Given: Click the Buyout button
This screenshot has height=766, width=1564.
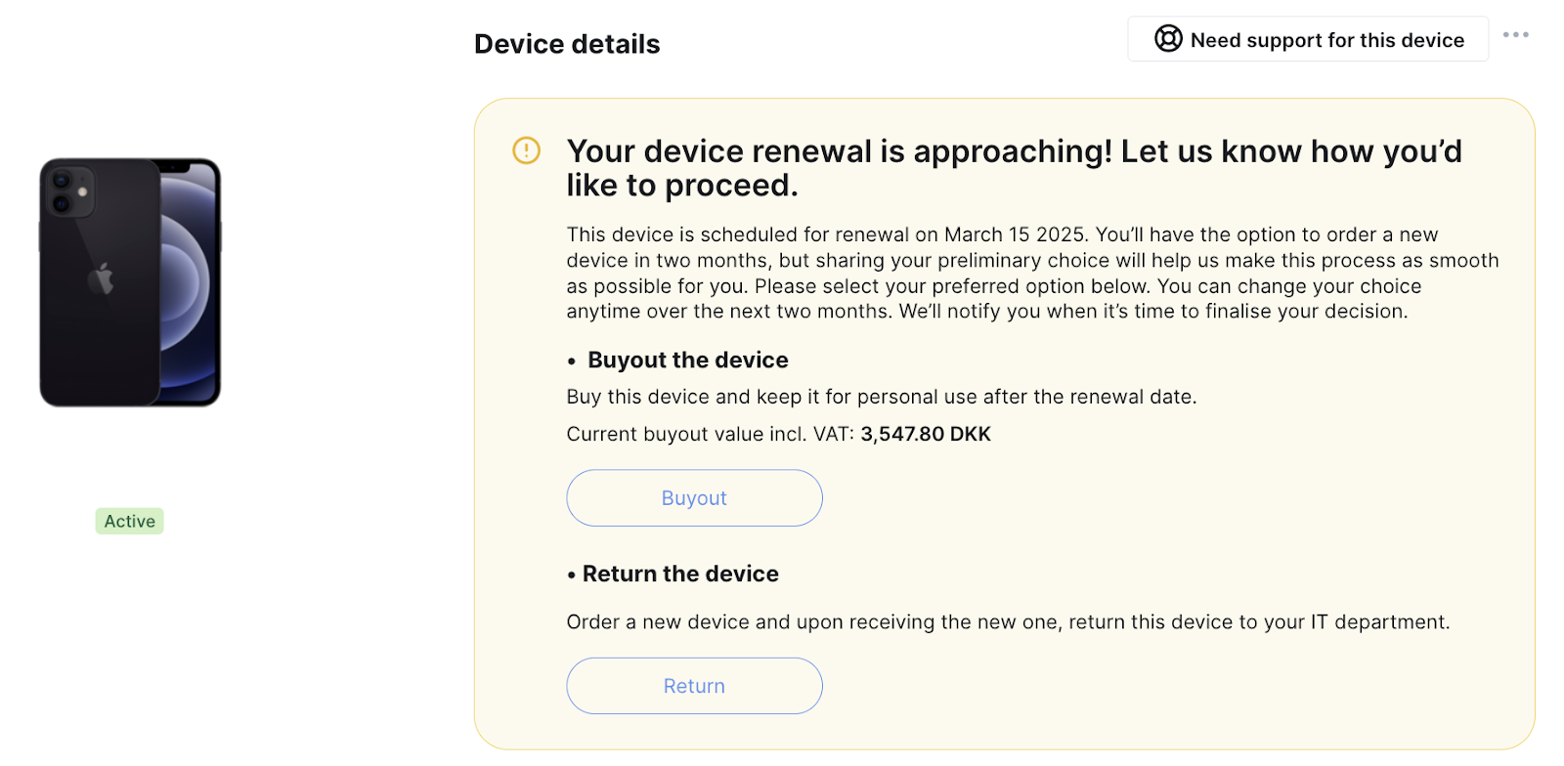Looking at the screenshot, I should (694, 498).
